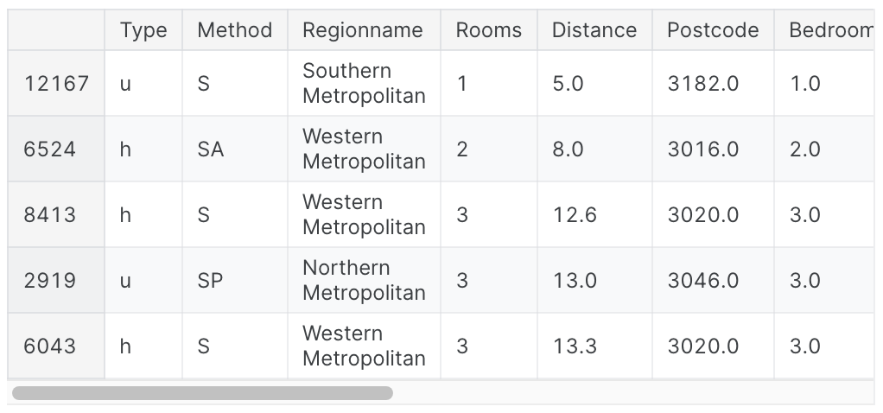
Task: Click the 3182.0 postcode cell
Action: 713,84
